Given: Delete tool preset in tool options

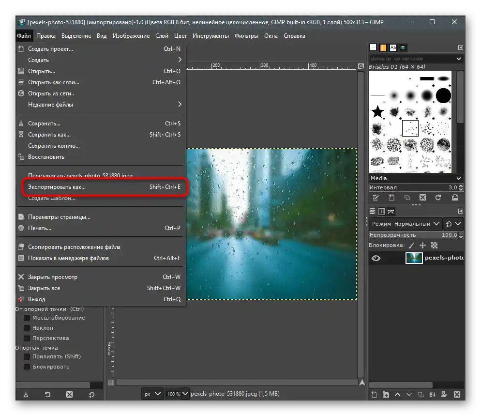Looking at the screenshot, I should [x=70, y=395].
